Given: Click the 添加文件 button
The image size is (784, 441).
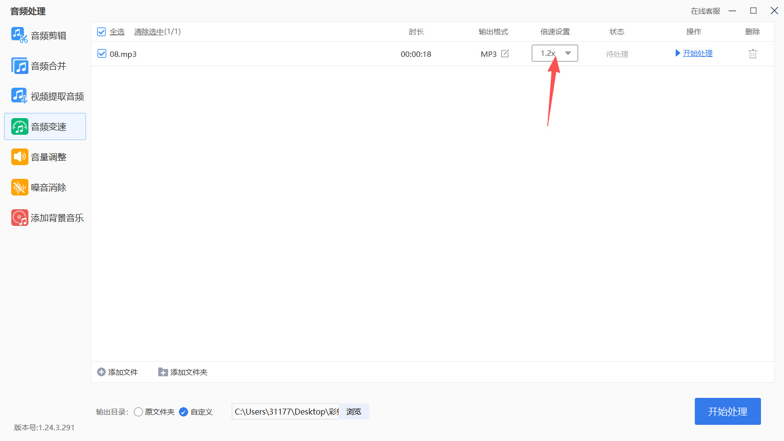Looking at the screenshot, I should point(118,372).
